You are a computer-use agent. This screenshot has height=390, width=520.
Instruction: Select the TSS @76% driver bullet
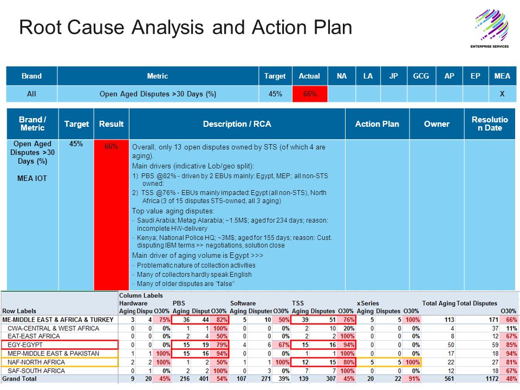[229, 197]
